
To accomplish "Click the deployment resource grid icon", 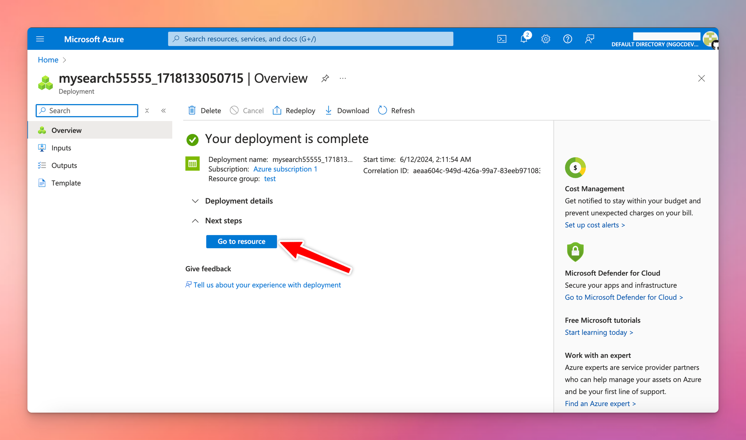I will (192, 164).
